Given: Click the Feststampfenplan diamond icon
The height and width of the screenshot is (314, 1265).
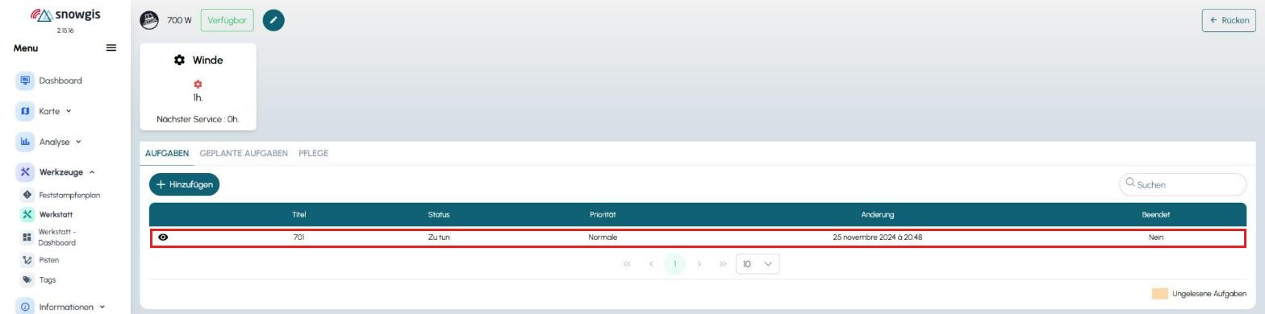Looking at the screenshot, I should click(x=27, y=195).
